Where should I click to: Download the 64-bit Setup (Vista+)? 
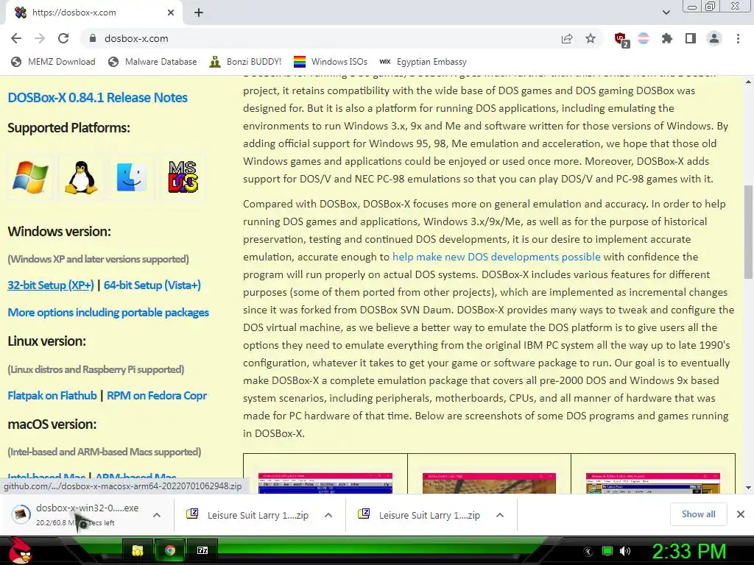(x=152, y=285)
